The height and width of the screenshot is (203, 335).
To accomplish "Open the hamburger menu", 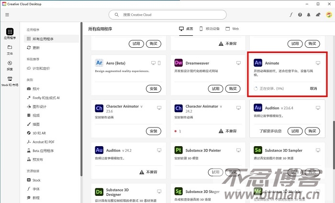I will pos(7,15).
